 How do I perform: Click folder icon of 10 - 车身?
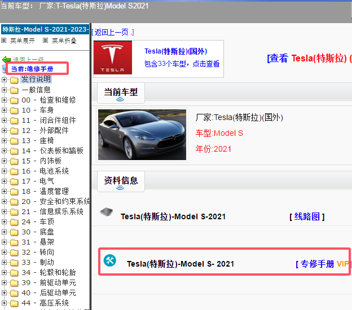click(14, 110)
